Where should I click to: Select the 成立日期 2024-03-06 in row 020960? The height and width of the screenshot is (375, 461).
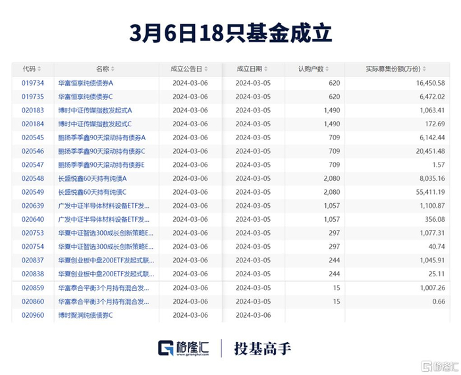coord(253,315)
